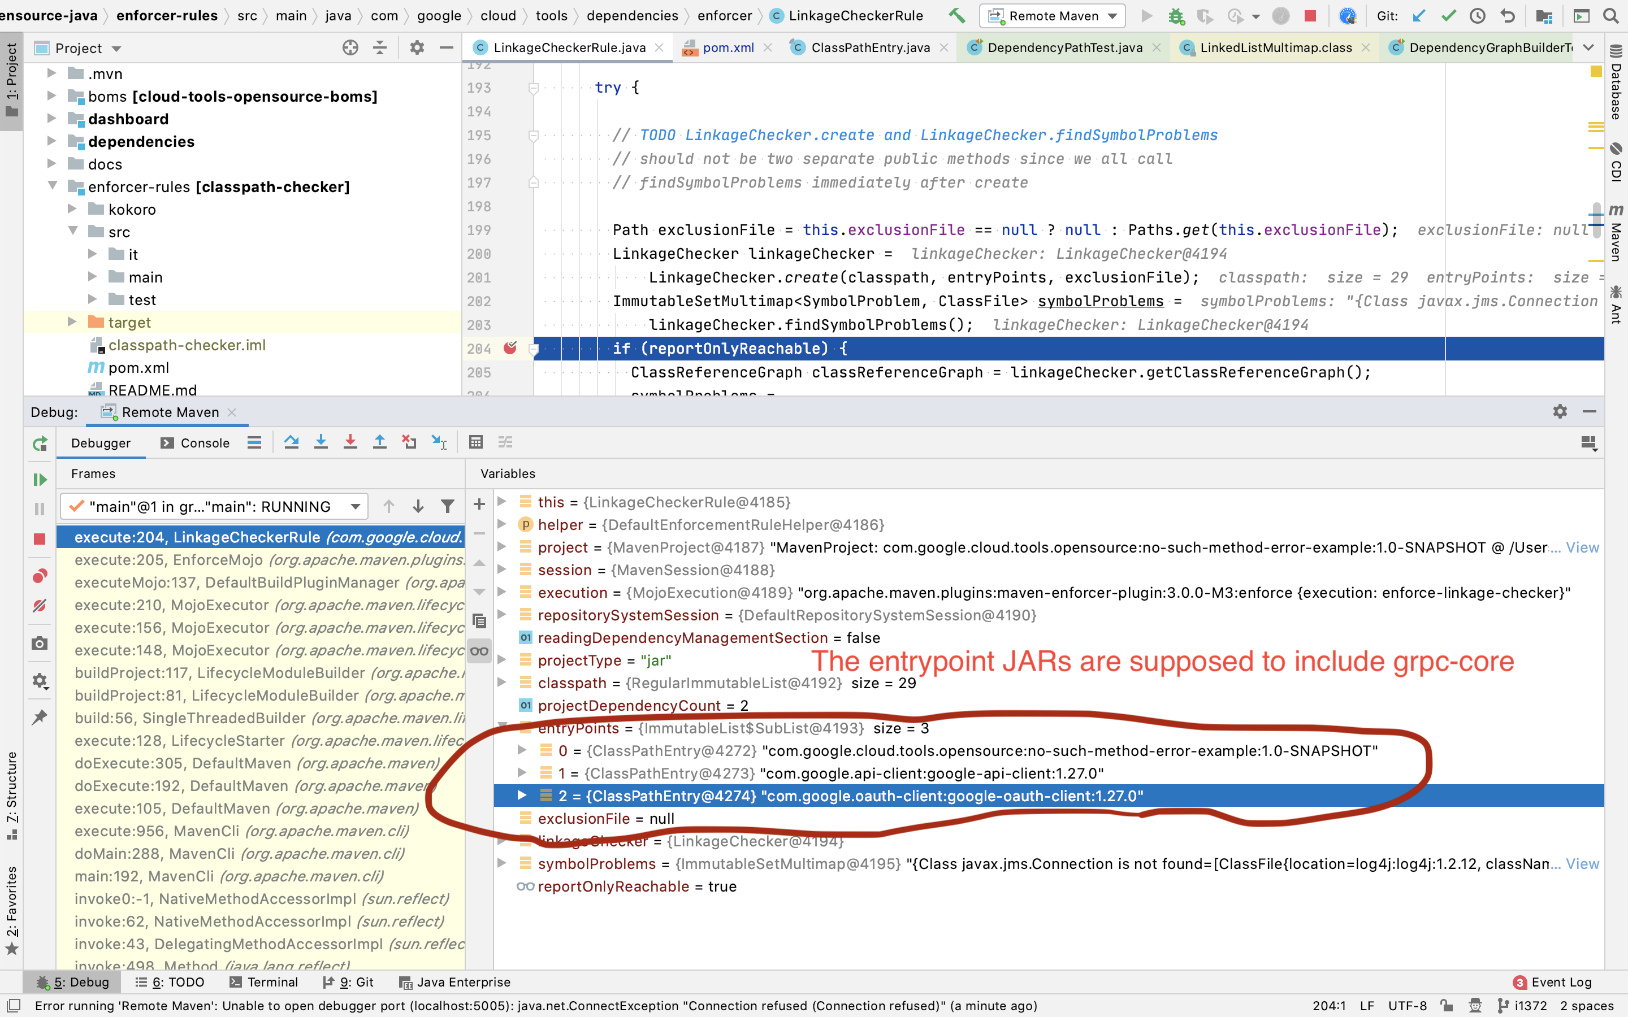The height and width of the screenshot is (1017, 1628).
Task: Step out using the up arrow debugger icon
Action: click(380, 442)
